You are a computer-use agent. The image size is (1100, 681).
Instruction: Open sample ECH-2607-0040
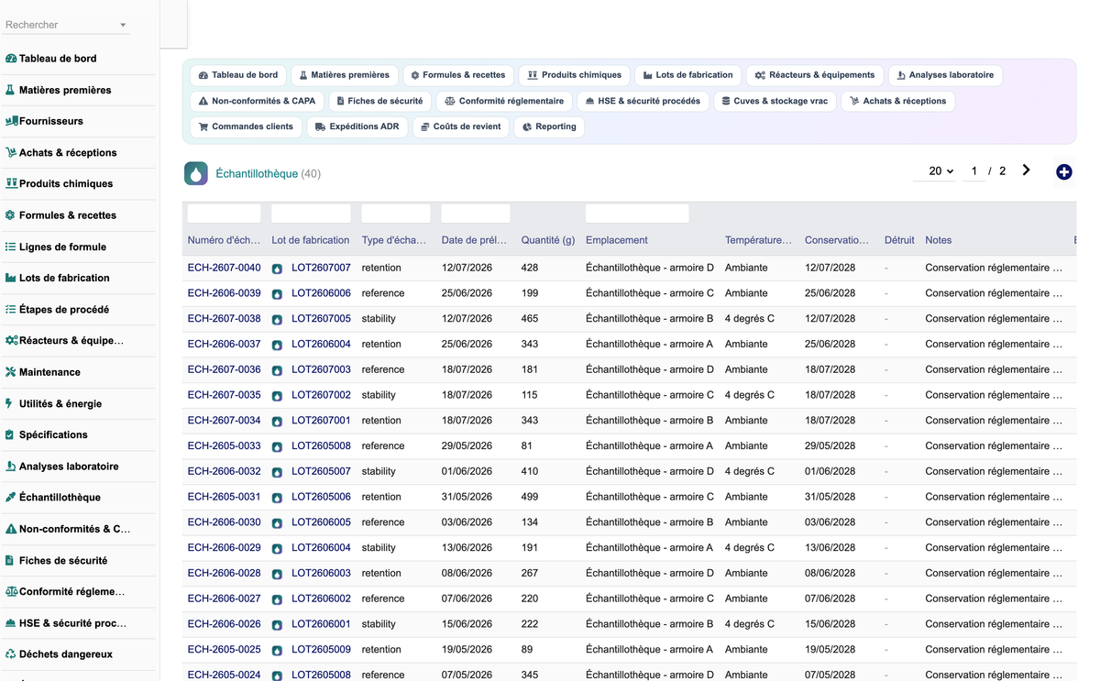pyautogui.click(x=224, y=268)
